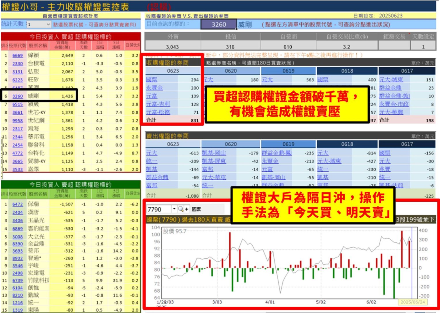This screenshot has width=440, height=313.
Task: Click 凱基-屏東 broker in 0620 sellers column
Action: point(214,161)
